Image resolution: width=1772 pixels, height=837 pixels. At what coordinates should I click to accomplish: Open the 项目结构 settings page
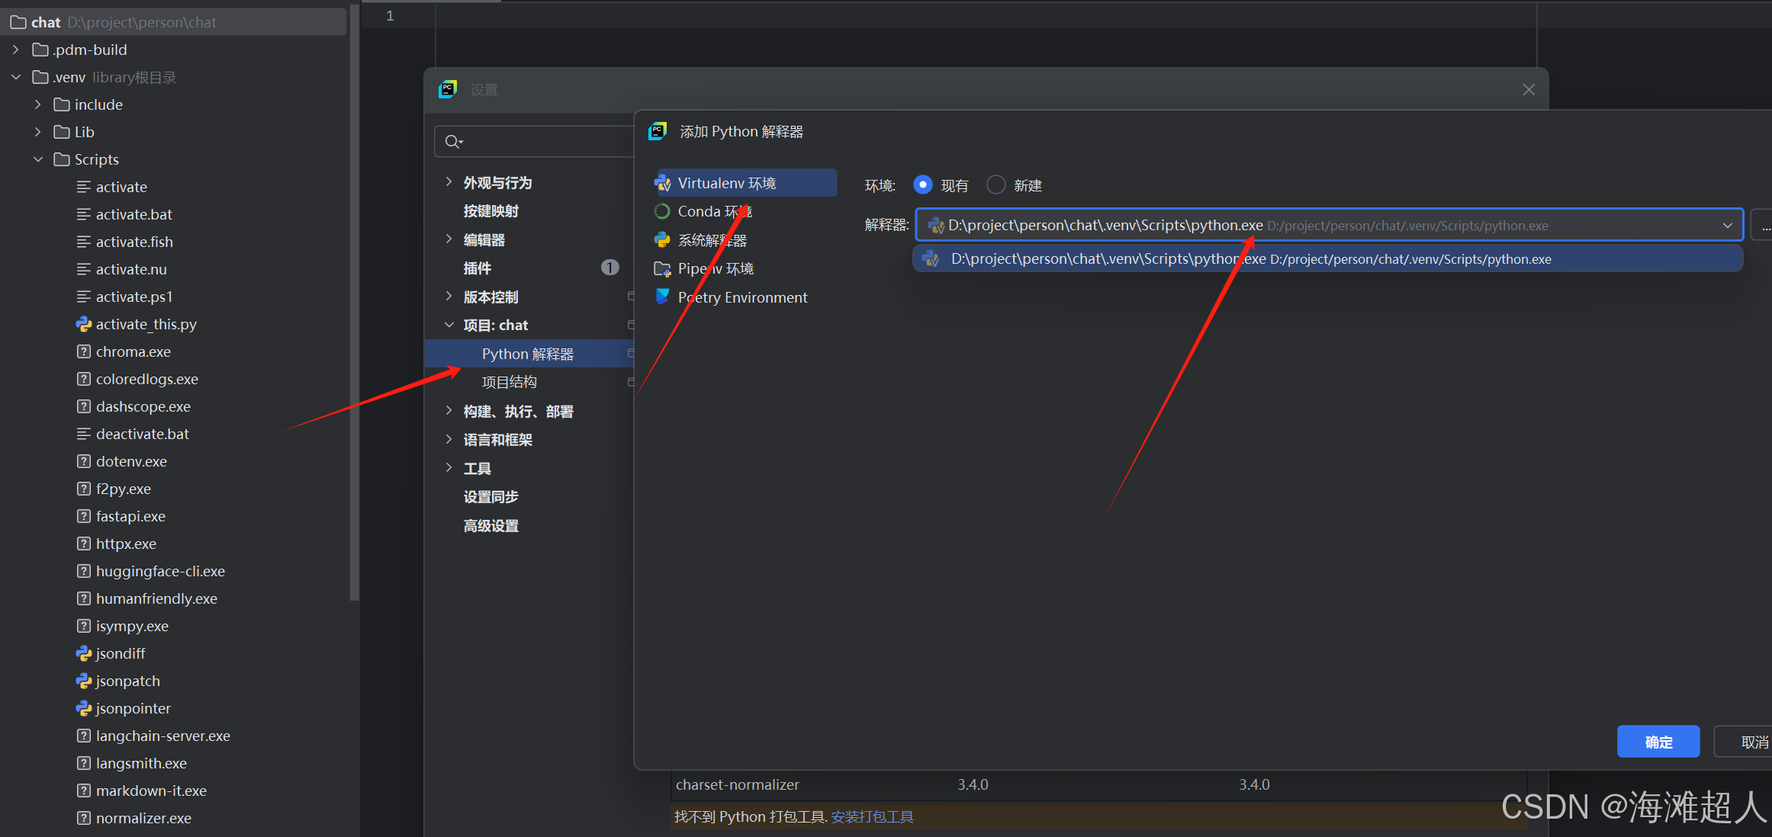pyautogui.click(x=509, y=382)
